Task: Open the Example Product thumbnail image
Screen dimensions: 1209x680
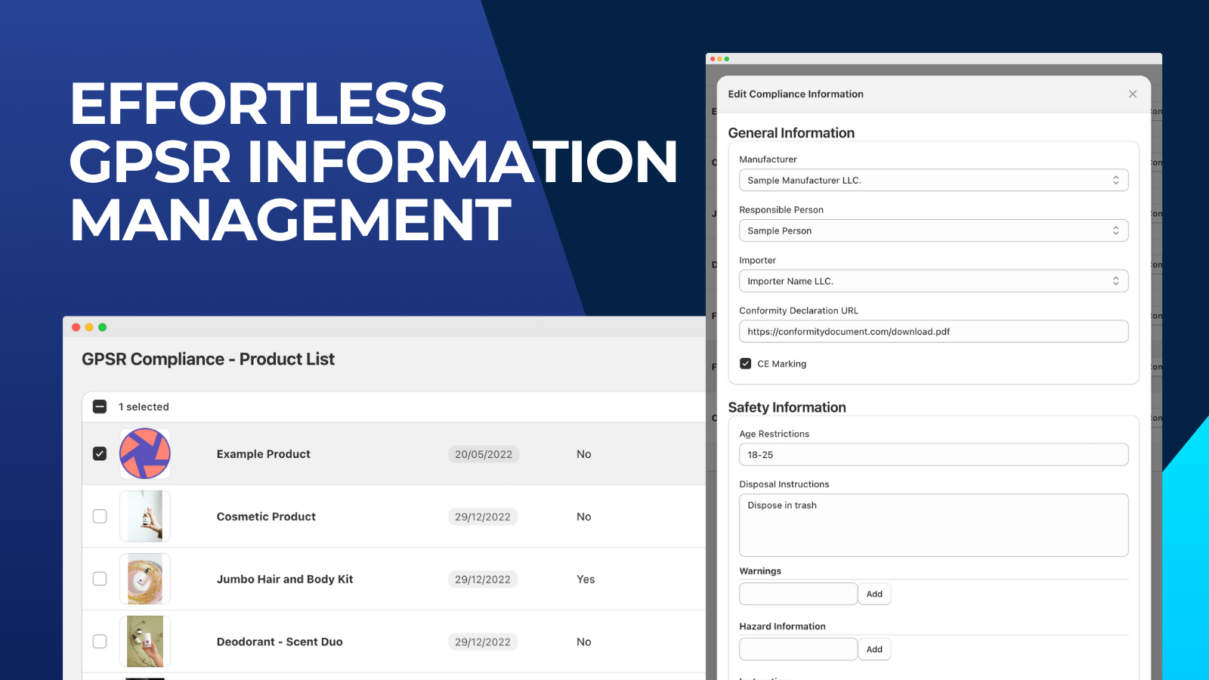Action: (144, 453)
